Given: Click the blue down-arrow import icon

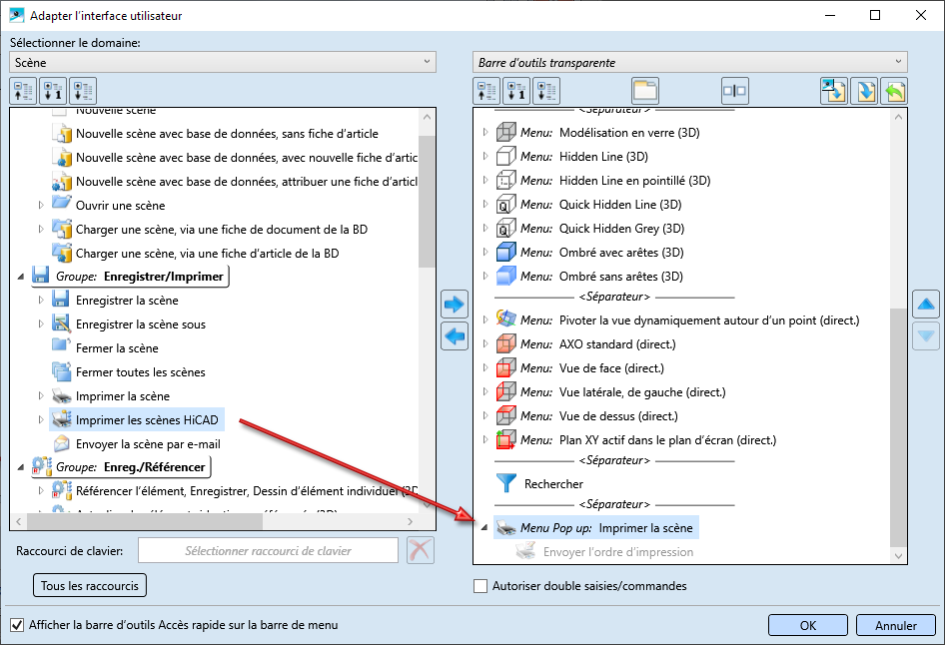Looking at the screenshot, I should pos(864,92).
